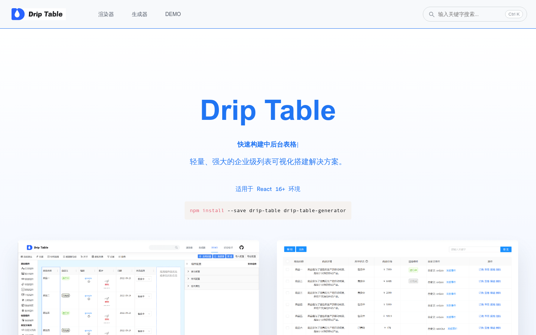Click the 编辑 button above the demo table
The height and width of the screenshot is (335, 536).
tap(290, 249)
